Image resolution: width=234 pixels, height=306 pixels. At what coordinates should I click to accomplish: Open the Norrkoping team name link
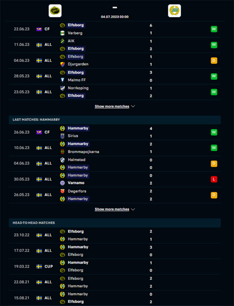(x=78, y=88)
